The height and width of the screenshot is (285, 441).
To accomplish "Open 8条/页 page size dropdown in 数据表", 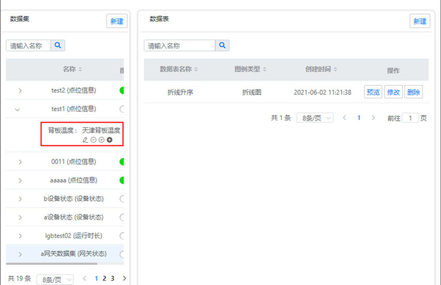I will click(x=315, y=118).
